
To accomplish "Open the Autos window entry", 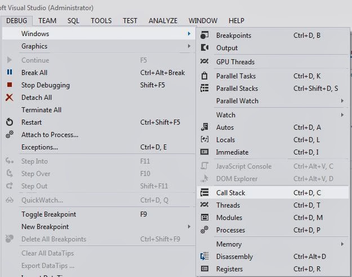I will [x=273, y=127].
